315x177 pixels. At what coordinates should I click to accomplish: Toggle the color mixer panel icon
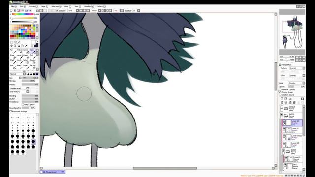coord(23,11)
